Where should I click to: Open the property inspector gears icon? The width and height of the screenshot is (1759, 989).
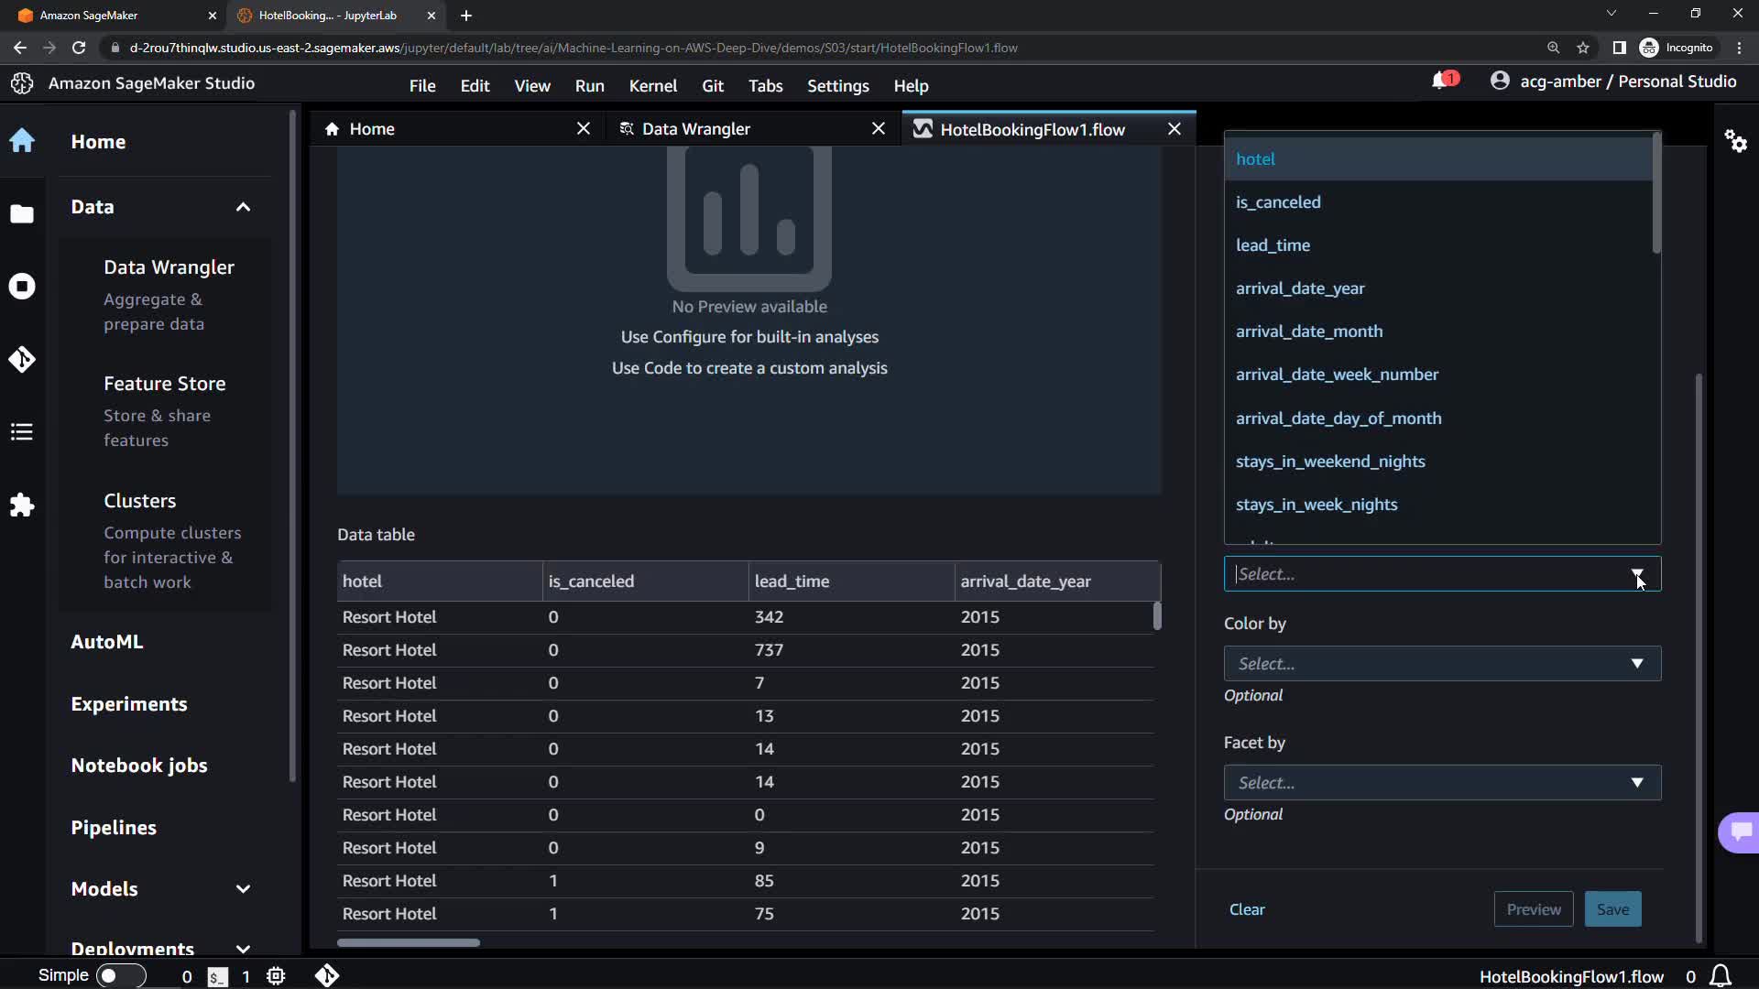coord(1735,141)
